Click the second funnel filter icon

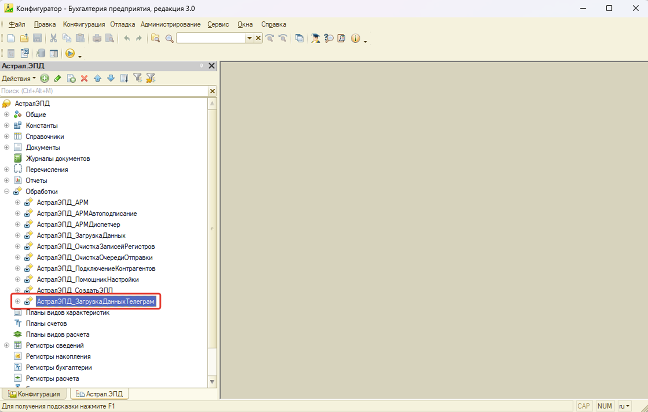pyautogui.click(x=151, y=78)
